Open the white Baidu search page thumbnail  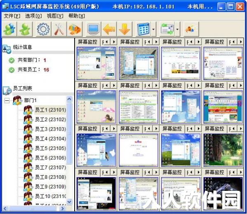(x=138, y=150)
